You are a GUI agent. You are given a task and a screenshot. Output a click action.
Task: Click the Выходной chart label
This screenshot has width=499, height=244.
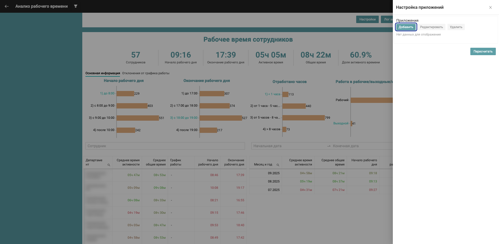[x=341, y=123]
